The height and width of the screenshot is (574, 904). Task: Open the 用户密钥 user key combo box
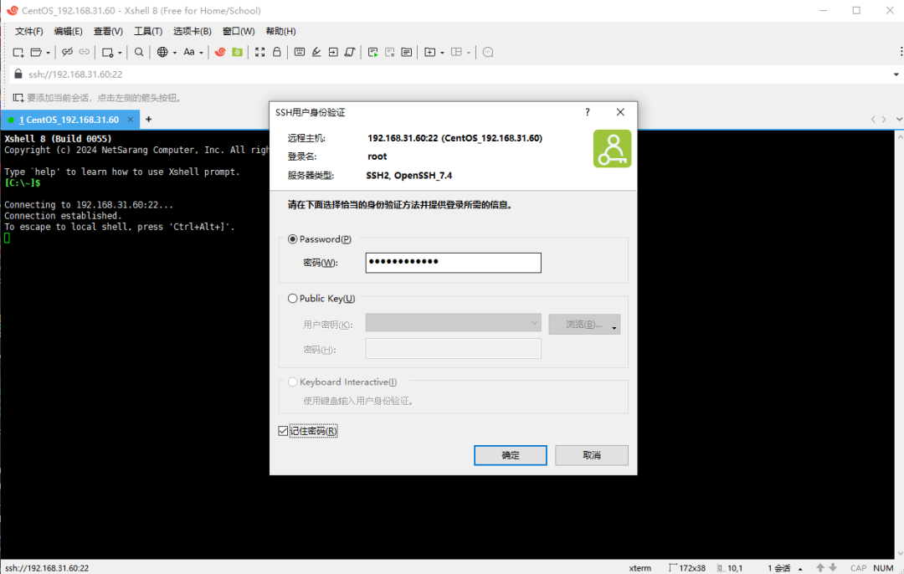453,323
